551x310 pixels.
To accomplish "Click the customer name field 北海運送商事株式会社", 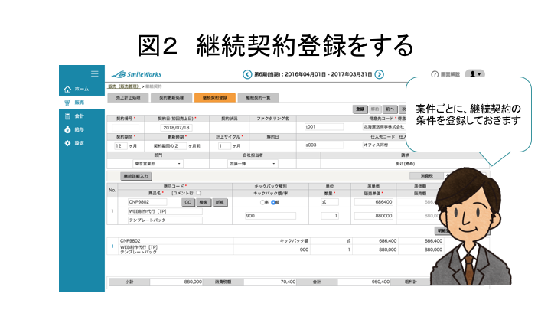I will 384,127.
